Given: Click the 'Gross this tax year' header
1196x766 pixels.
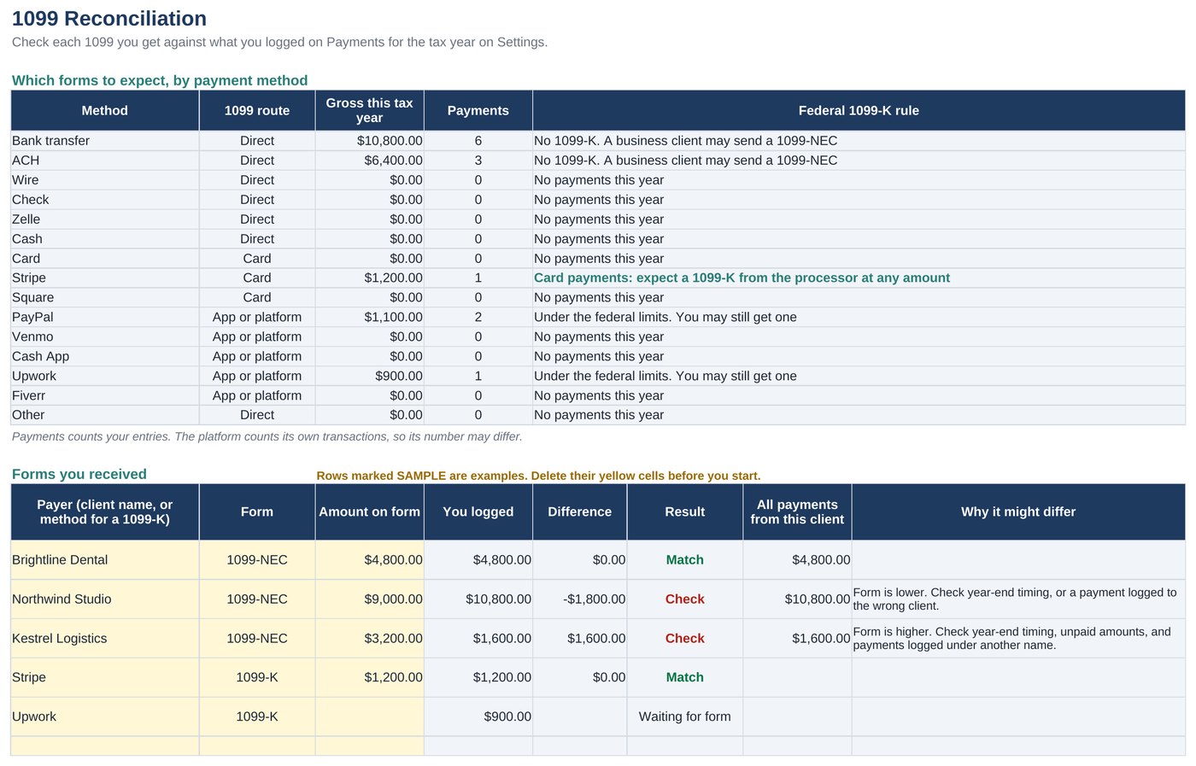Looking at the screenshot, I should coord(369,110).
